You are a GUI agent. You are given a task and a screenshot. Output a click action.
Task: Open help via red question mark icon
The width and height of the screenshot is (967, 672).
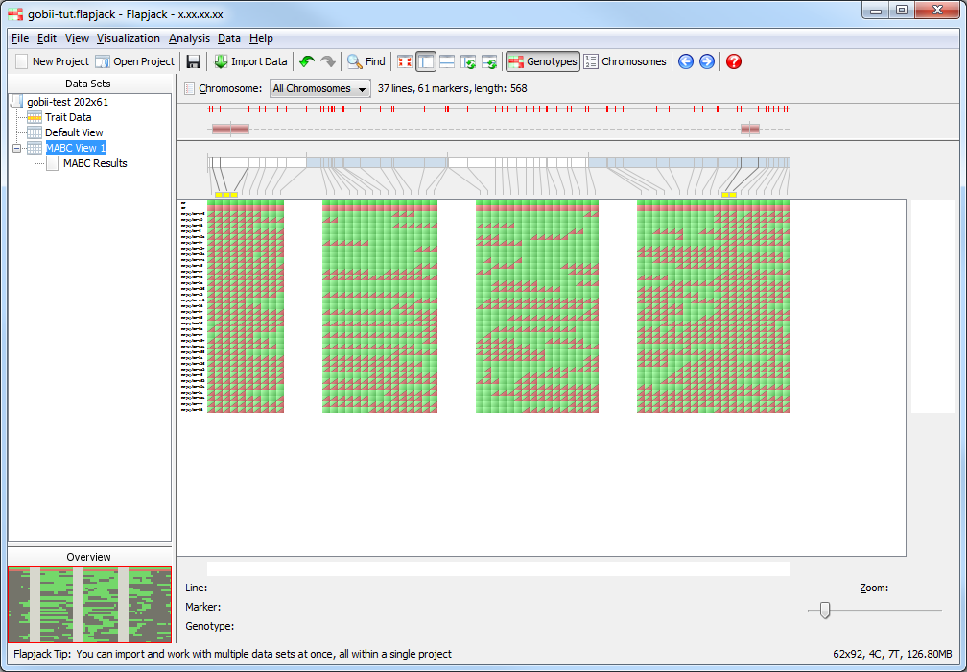[733, 61]
